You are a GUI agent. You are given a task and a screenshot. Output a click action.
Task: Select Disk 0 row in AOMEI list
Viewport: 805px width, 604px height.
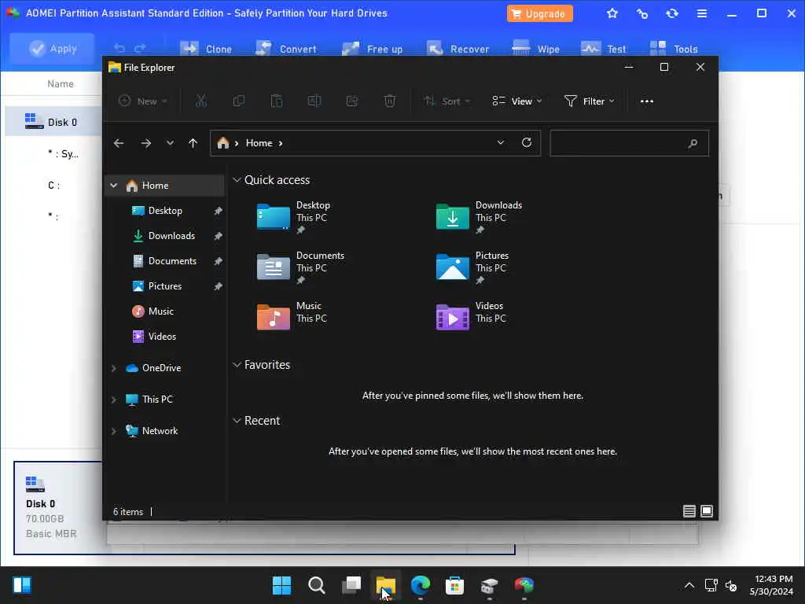click(x=53, y=122)
